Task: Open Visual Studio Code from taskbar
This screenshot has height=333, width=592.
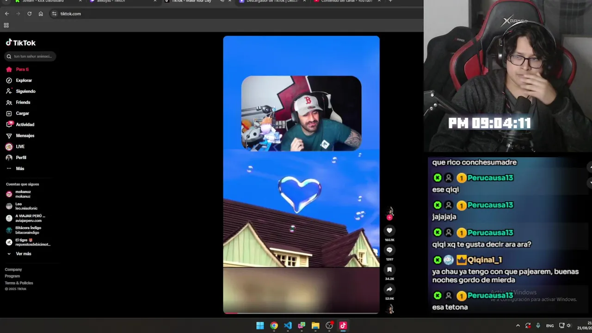Action: (x=288, y=326)
